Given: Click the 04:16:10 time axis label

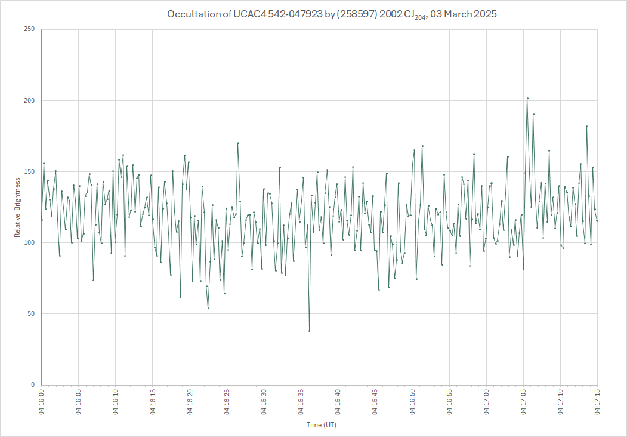Looking at the screenshot, I should click(x=116, y=402).
